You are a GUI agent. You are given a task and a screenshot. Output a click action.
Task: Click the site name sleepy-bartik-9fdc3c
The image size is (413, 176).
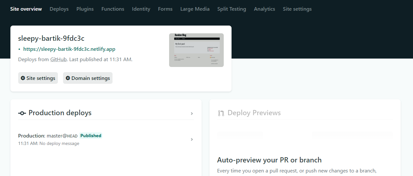click(51, 38)
